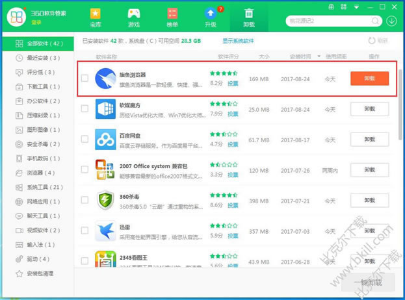Open download manager arrow icon at top right
The image size is (405, 300).
pos(392,21)
